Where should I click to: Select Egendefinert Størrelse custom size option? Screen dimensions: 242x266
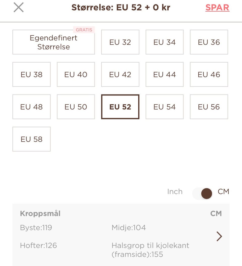[54, 42]
